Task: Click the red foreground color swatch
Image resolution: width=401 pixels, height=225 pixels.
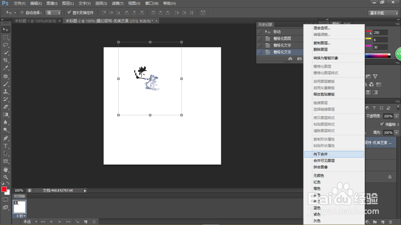Action: 4,189
